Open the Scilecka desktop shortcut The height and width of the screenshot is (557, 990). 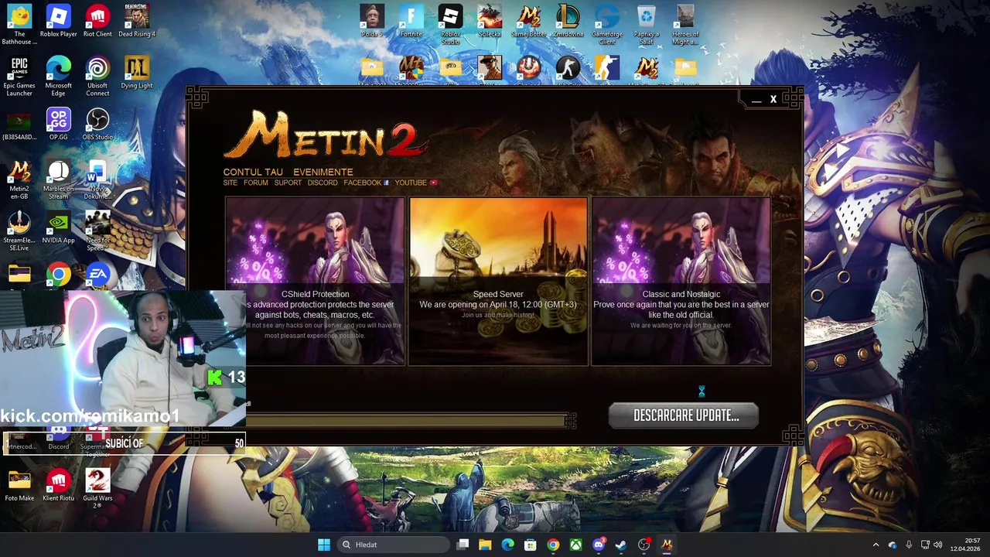[490, 22]
